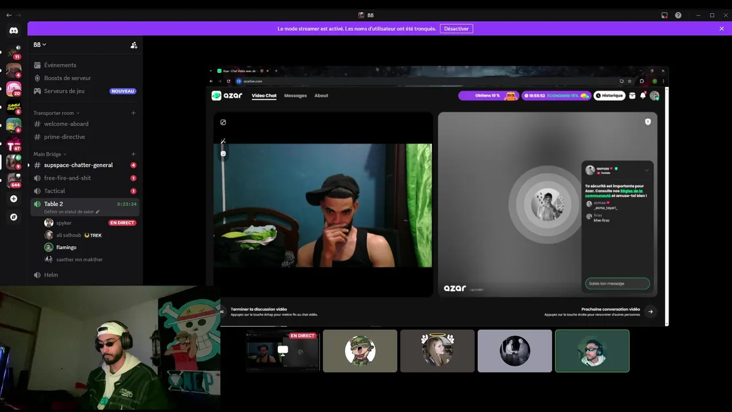Dismiss the streamer mode banner
The height and width of the screenshot is (412, 732).
click(x=722, y=29)
